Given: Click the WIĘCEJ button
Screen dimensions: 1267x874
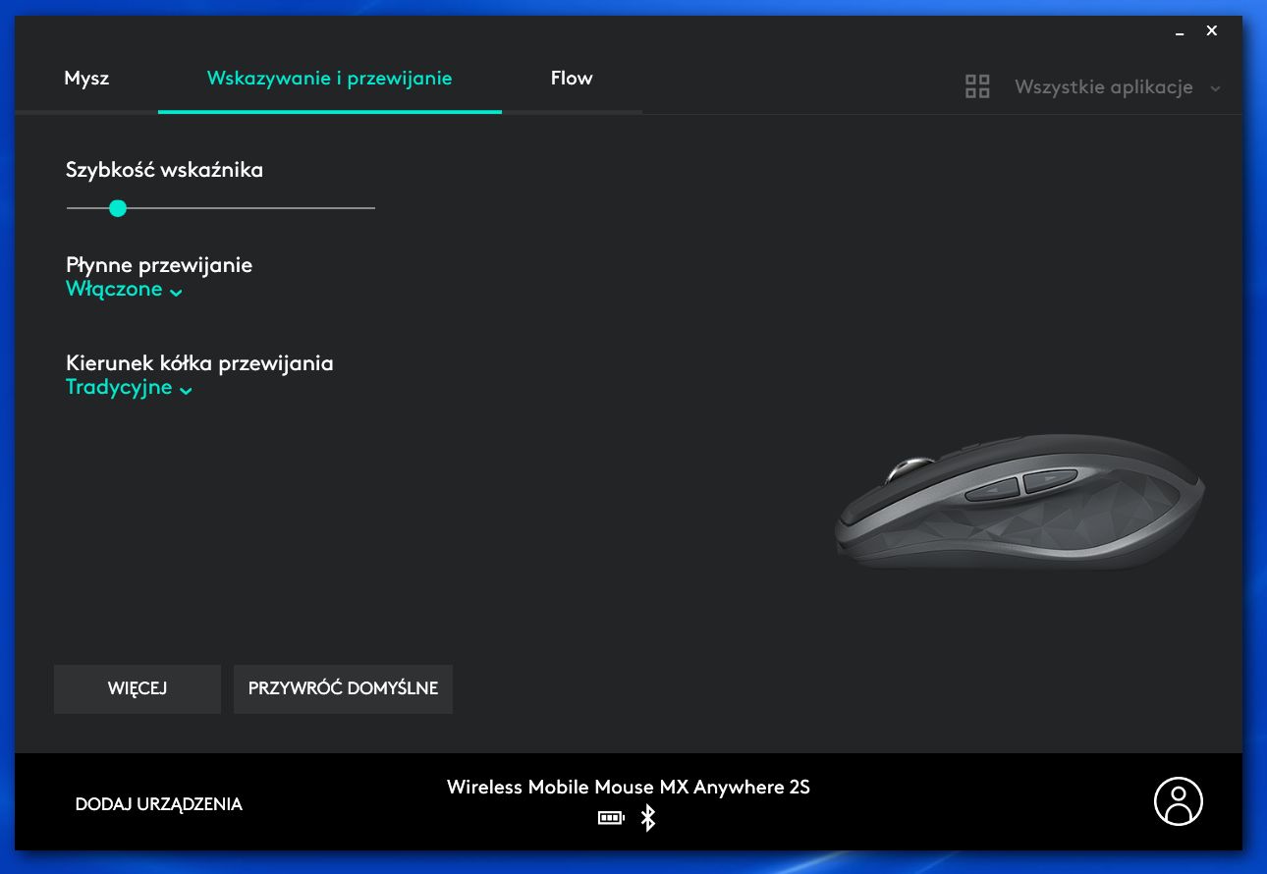Looking at the screenshot, I should (x=137, y=688).
